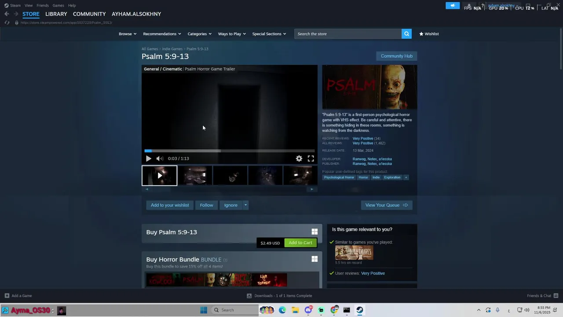Screen dimensions: 563x317
Task: Open File Explorer from the taskbar
Action: pos(295,310)
